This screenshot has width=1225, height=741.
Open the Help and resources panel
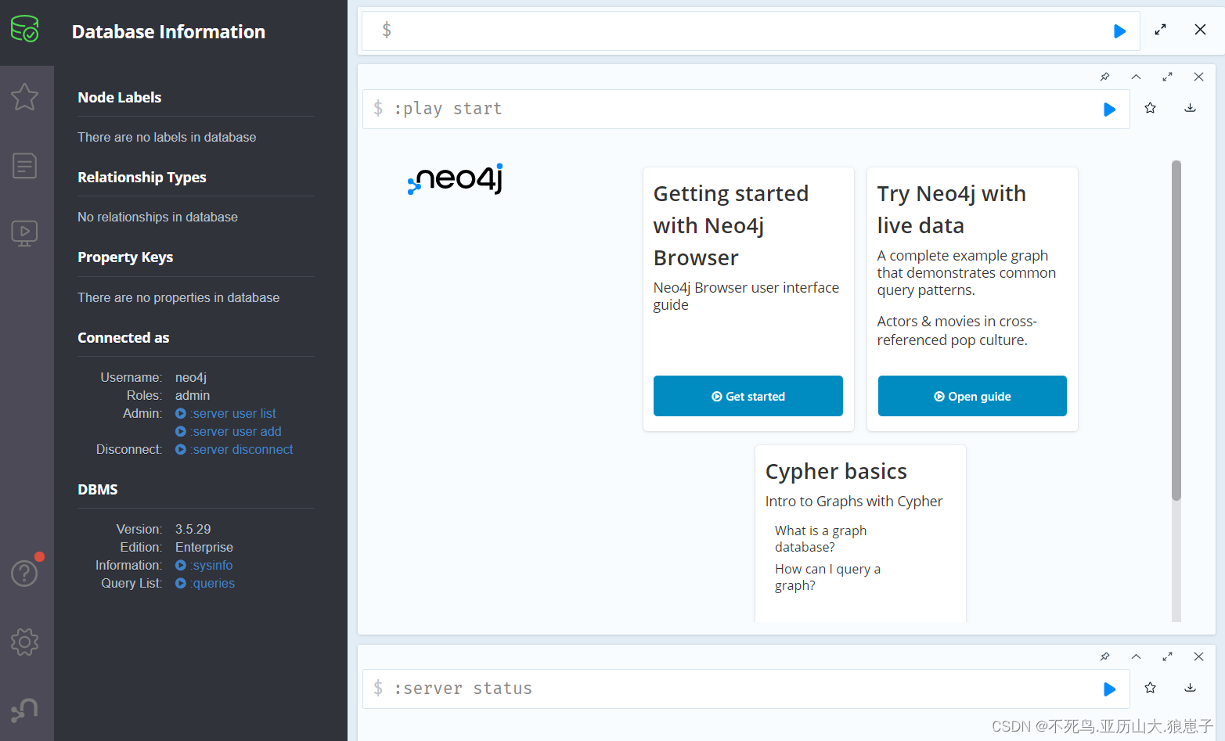click(x=25, y=573)
